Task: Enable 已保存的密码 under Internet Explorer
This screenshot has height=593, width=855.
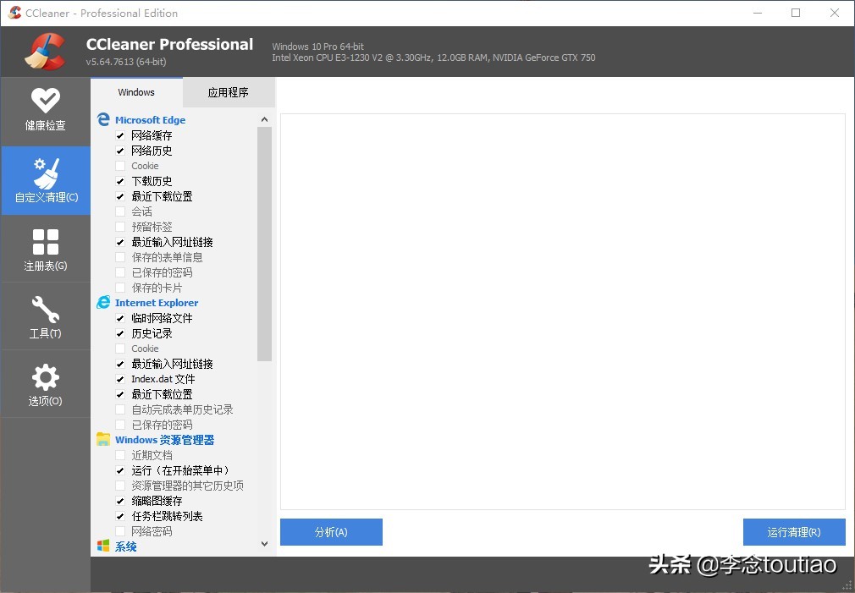Action: [x=120, y=424]
